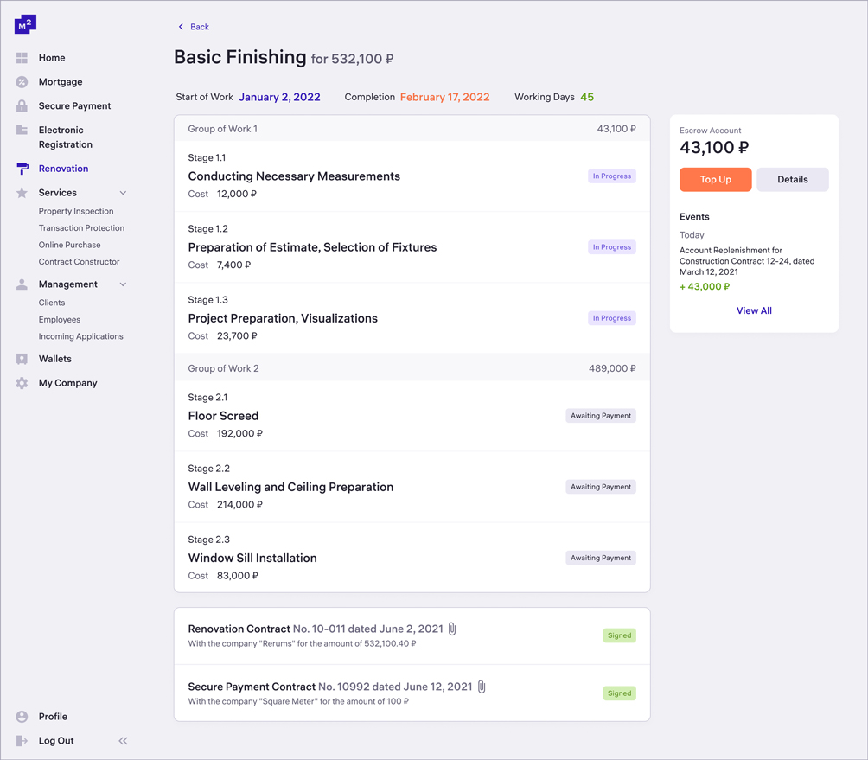This screenshot has width=868, height=760.
Task: Click the Secure Payment lock icon
Action: [22, 106]
